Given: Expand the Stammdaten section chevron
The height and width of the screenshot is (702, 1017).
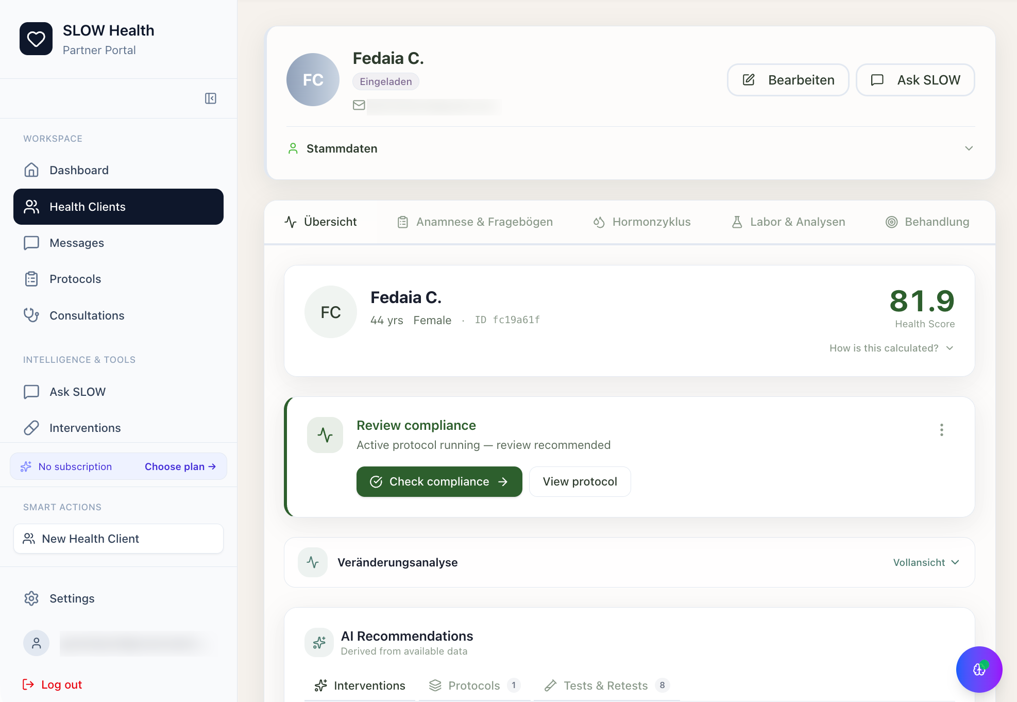Looking at the screenshot, I should click(969, 148).
